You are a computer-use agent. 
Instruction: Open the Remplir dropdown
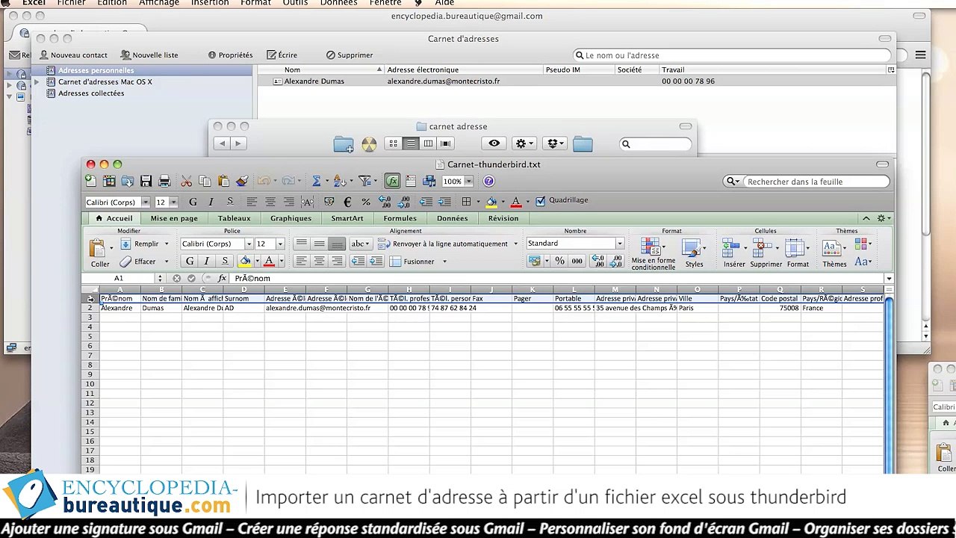tap(167, 244)
